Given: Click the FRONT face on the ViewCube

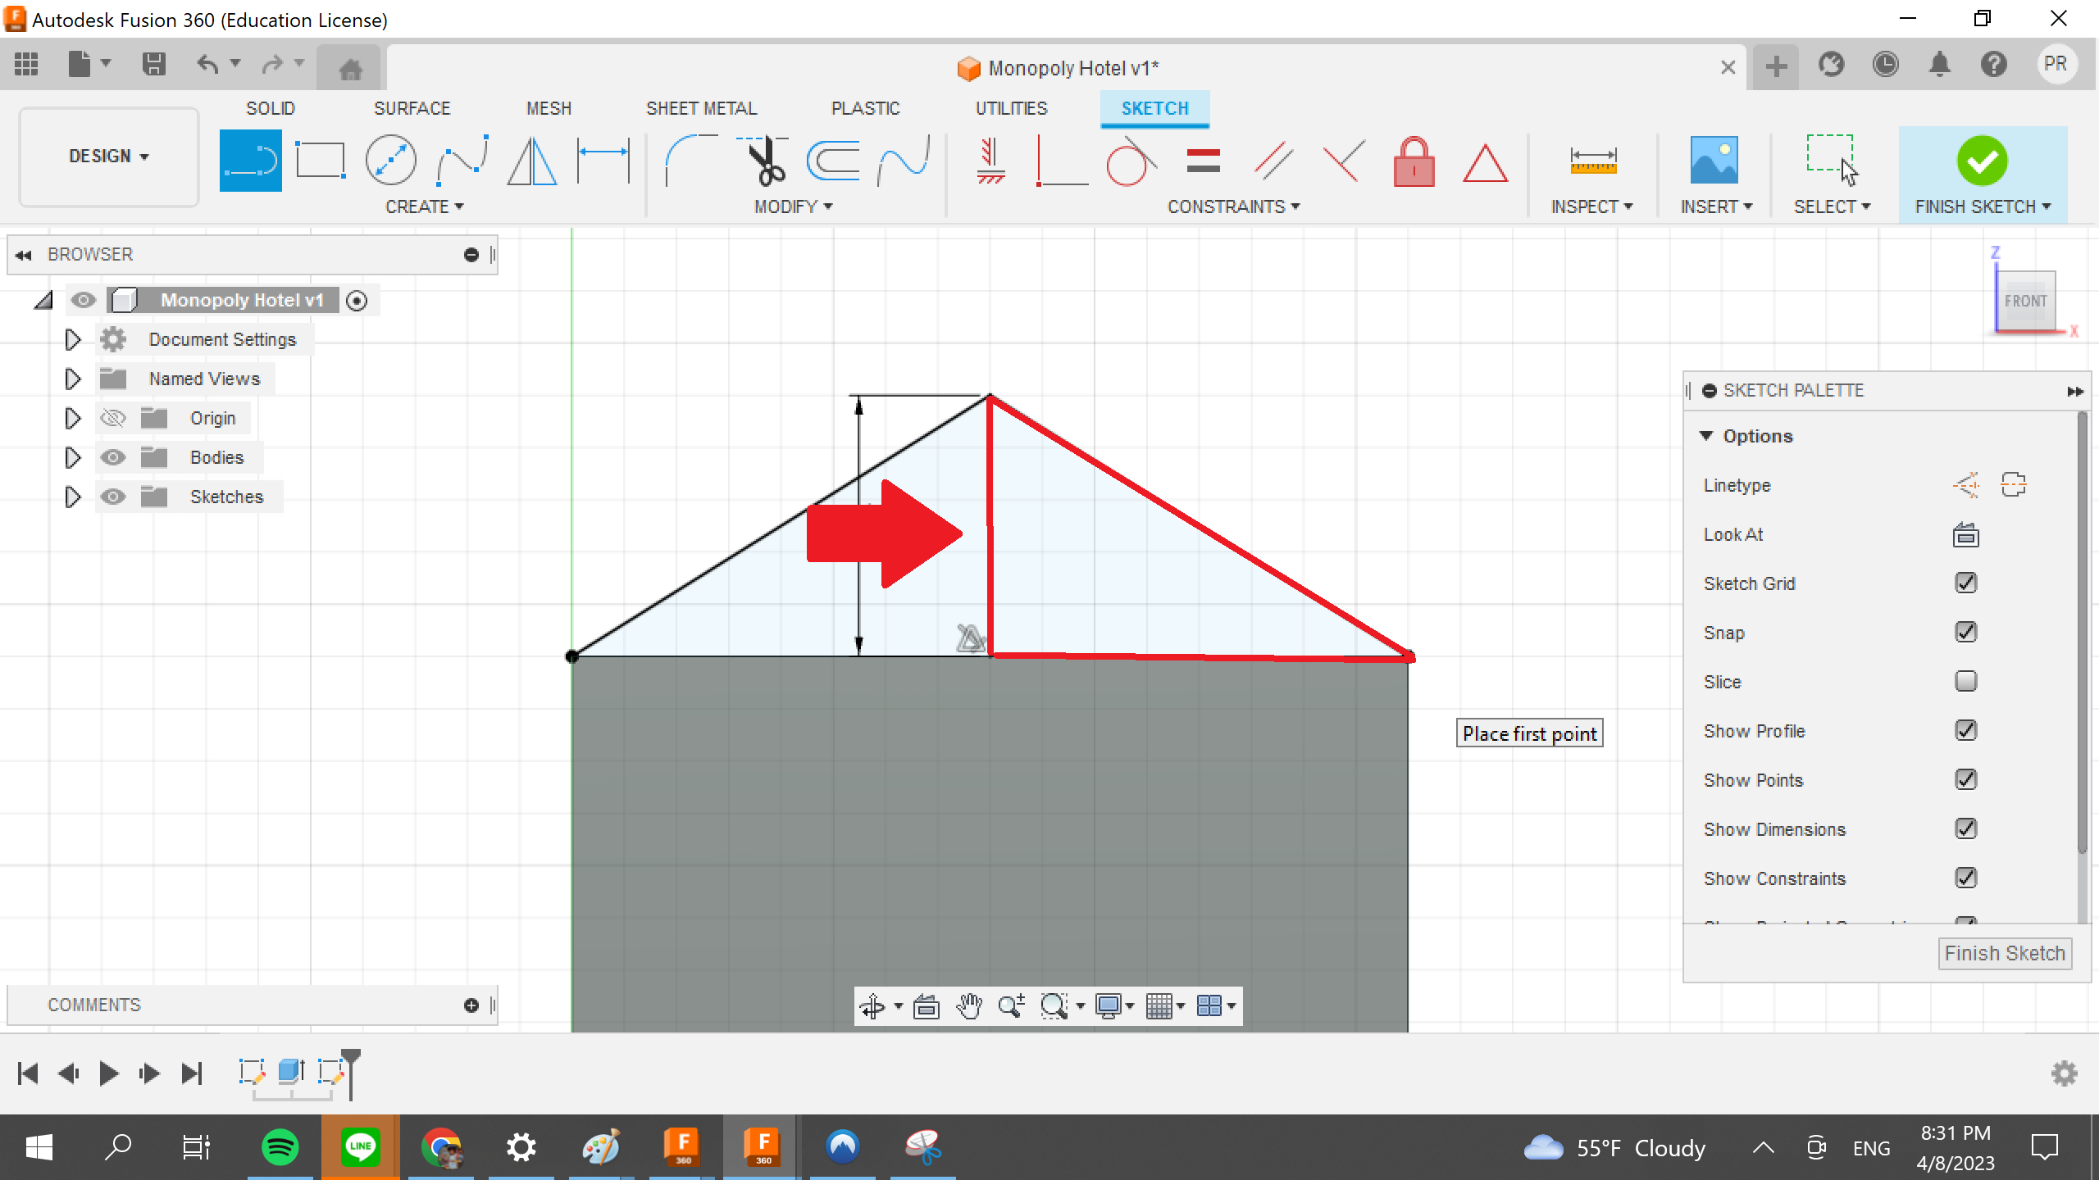Looking at the screenshot, I should pos(2025,301).
